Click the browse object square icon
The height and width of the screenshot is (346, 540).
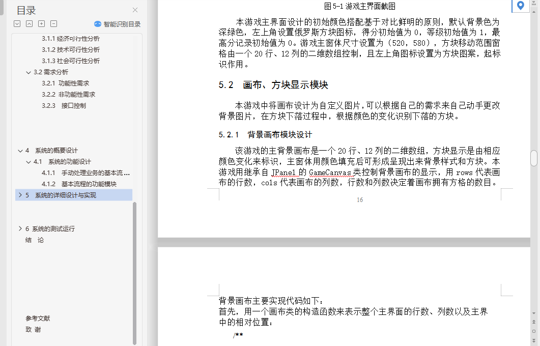coord(534,331)
